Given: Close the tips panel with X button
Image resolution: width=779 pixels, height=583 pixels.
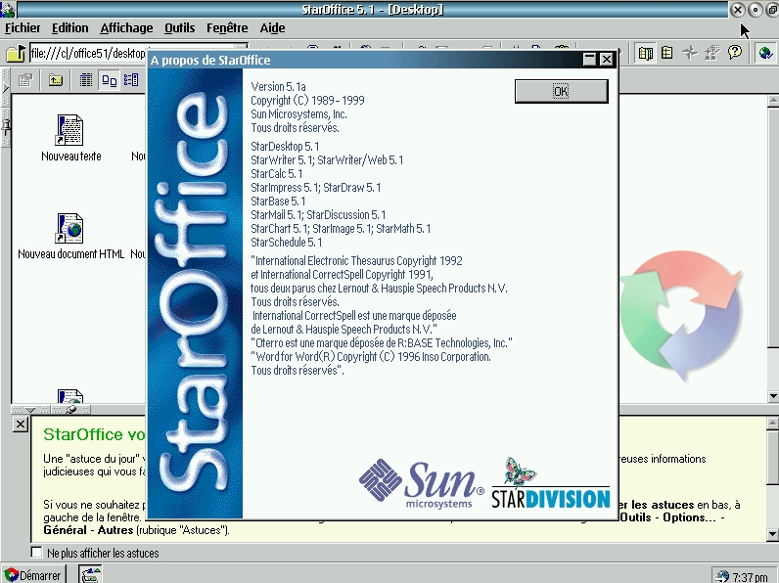Looking at the screenshot, I should point(20,425).
